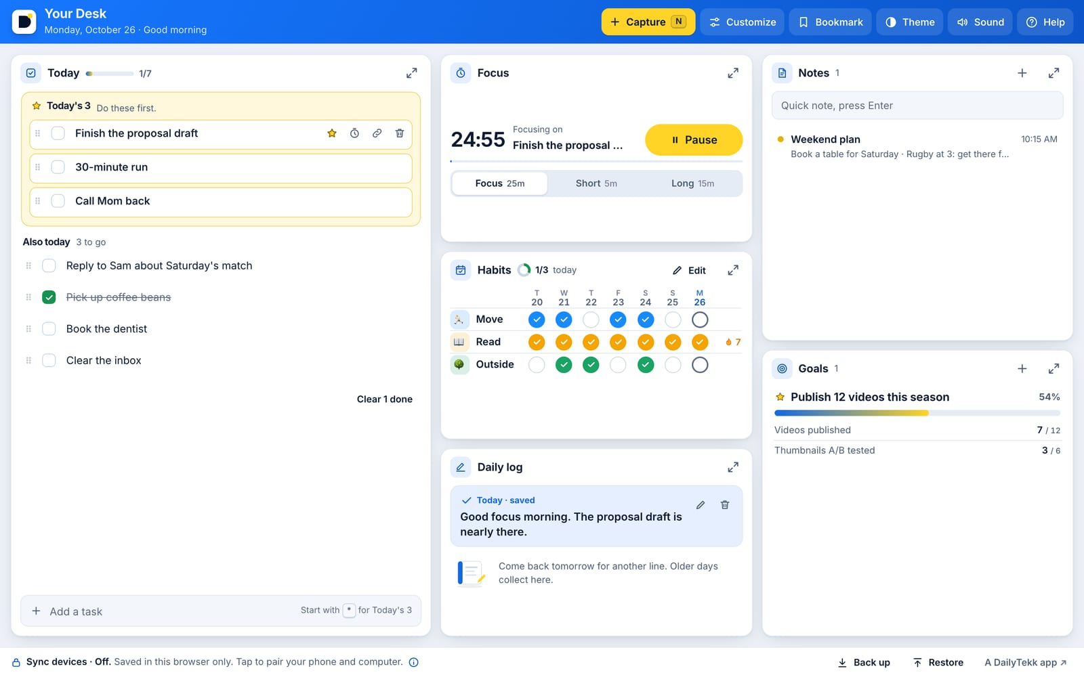The image size is (1084, 677).
Task: Mark Clear the inbox as done
Action: (49, 361)
